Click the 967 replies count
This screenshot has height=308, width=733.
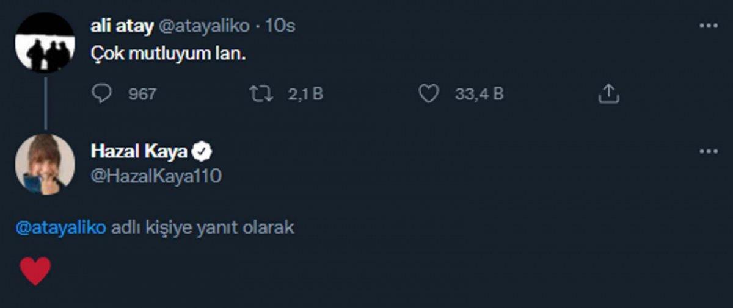(x=142, y=94)
